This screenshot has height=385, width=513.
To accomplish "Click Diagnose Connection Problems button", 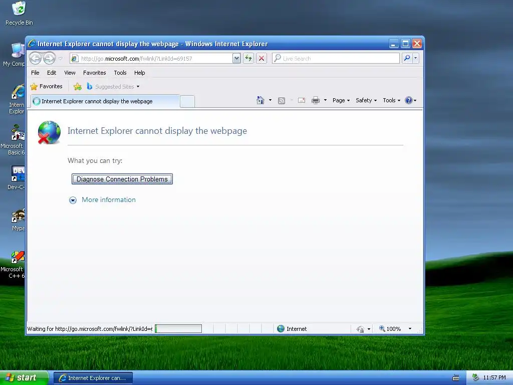I will pos(122,179).
